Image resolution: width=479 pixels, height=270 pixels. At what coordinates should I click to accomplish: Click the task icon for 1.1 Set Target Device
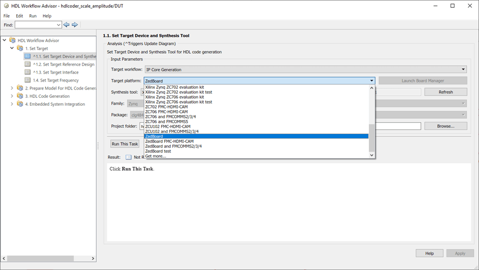pos(28,56)
